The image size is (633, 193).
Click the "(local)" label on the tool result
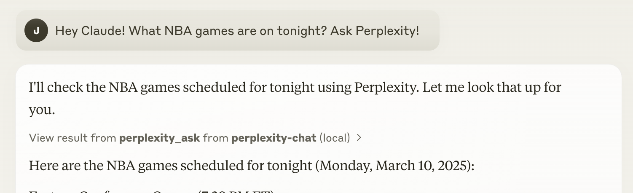coord(335,138)
